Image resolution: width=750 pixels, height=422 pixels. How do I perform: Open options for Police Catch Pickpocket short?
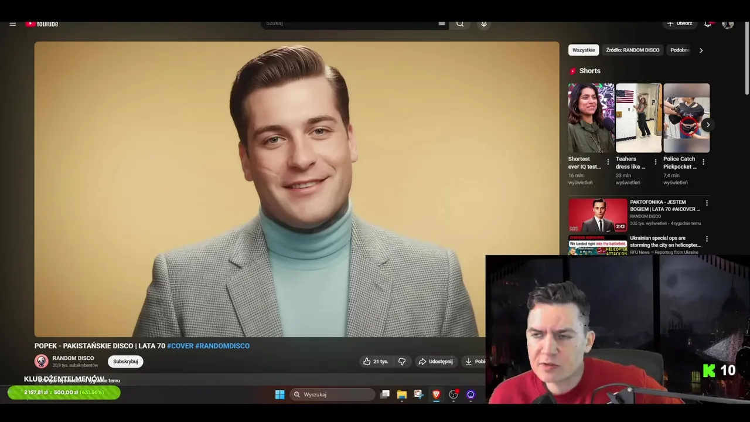[703, 162]
